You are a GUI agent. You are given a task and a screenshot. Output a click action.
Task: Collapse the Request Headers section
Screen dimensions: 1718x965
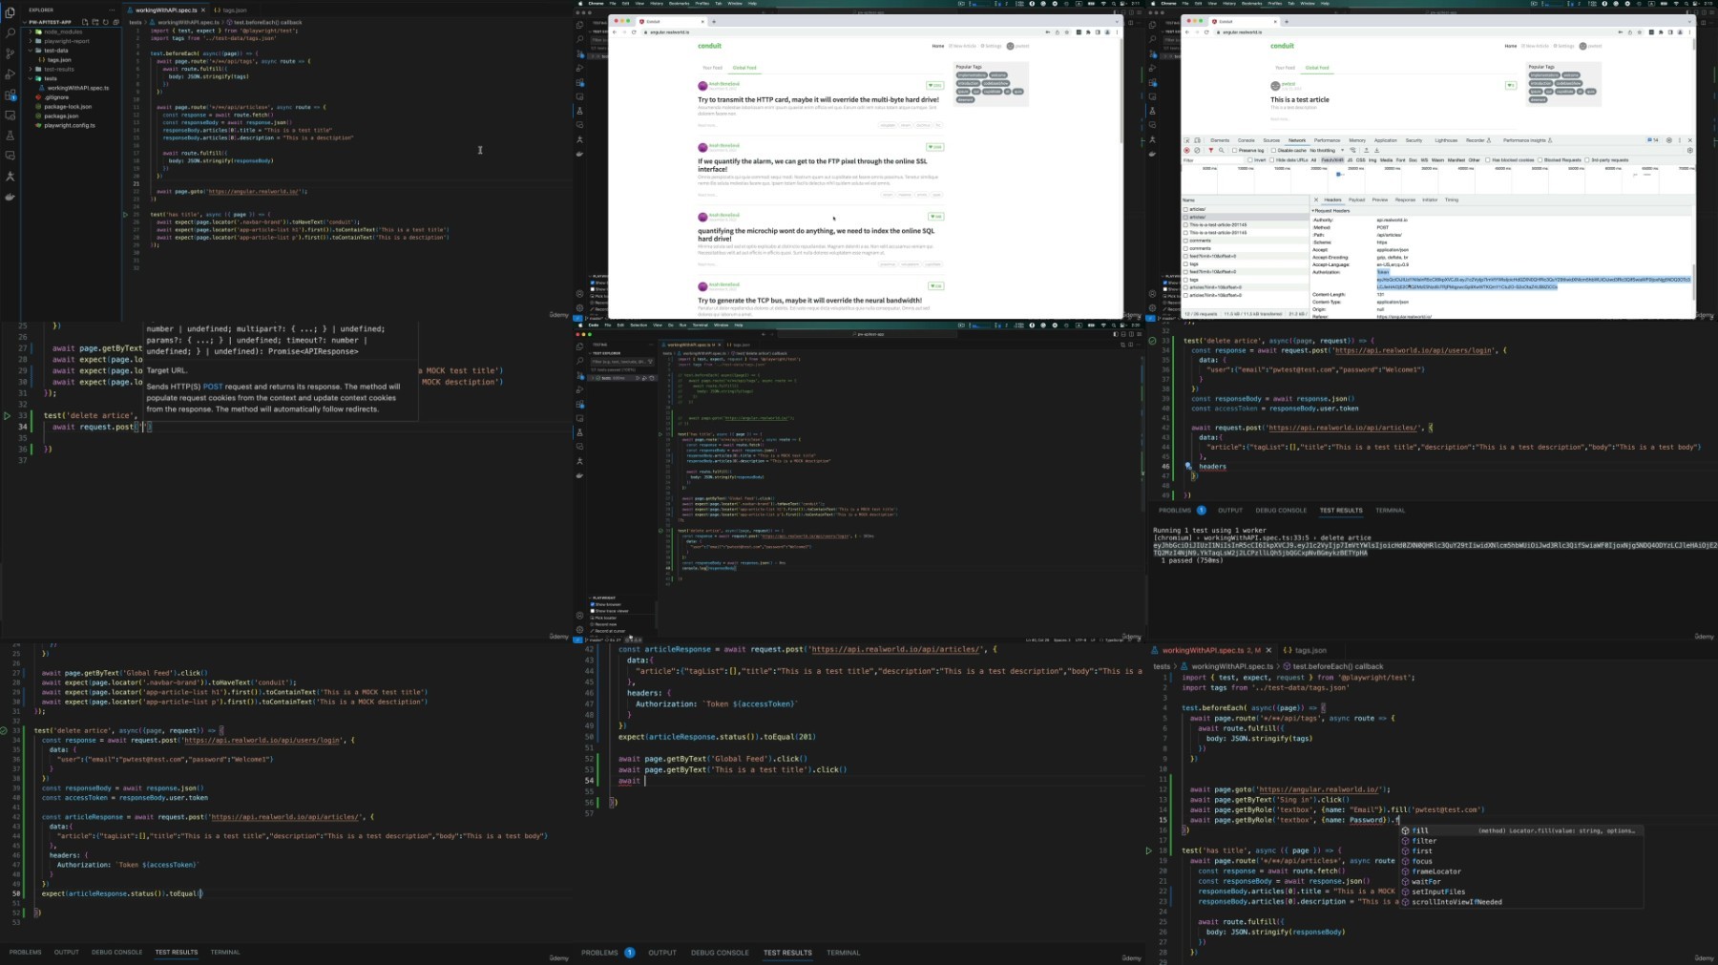[x=1314, y=211]
